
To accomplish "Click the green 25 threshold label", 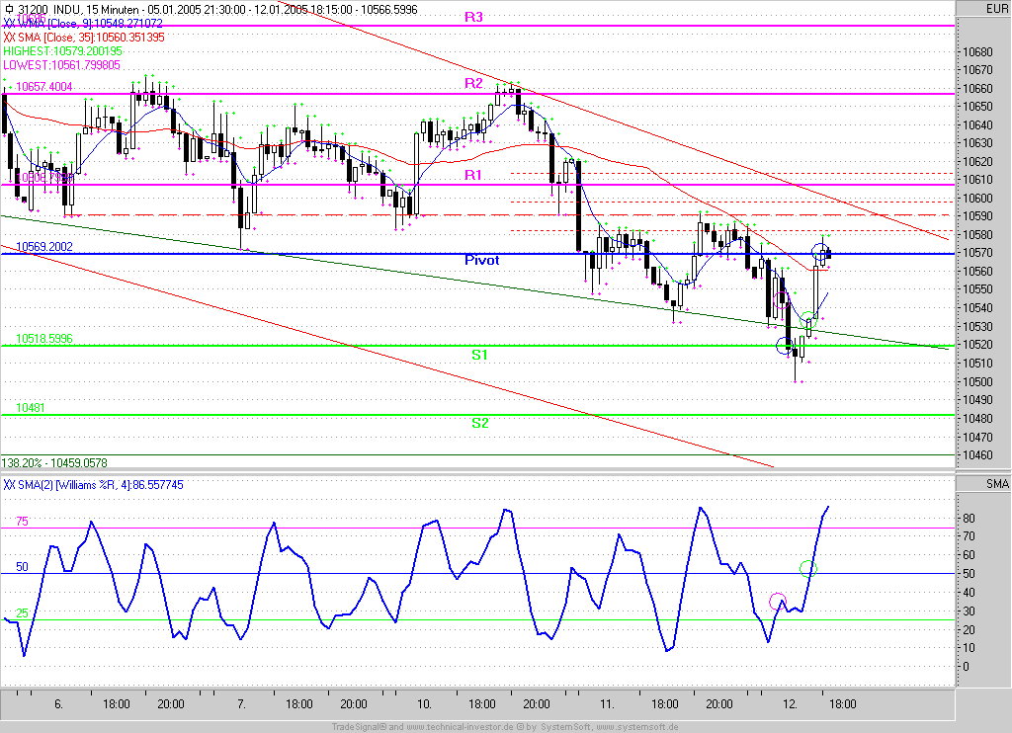I will (22, 613).
